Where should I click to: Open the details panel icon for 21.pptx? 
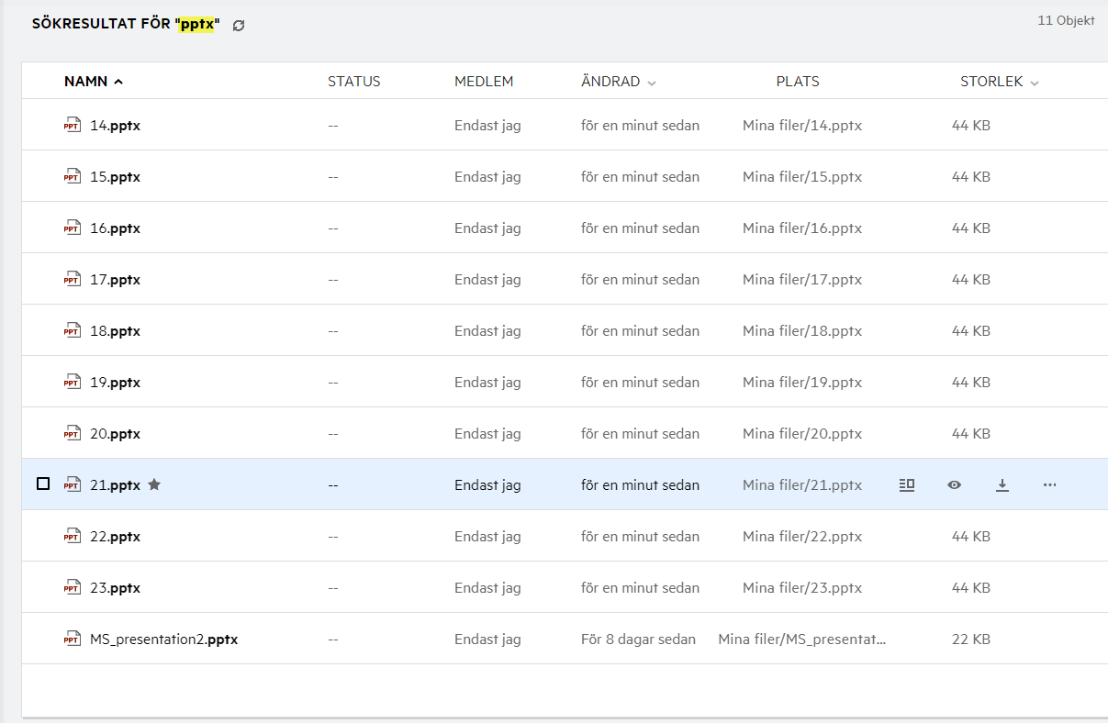[907, 484]
